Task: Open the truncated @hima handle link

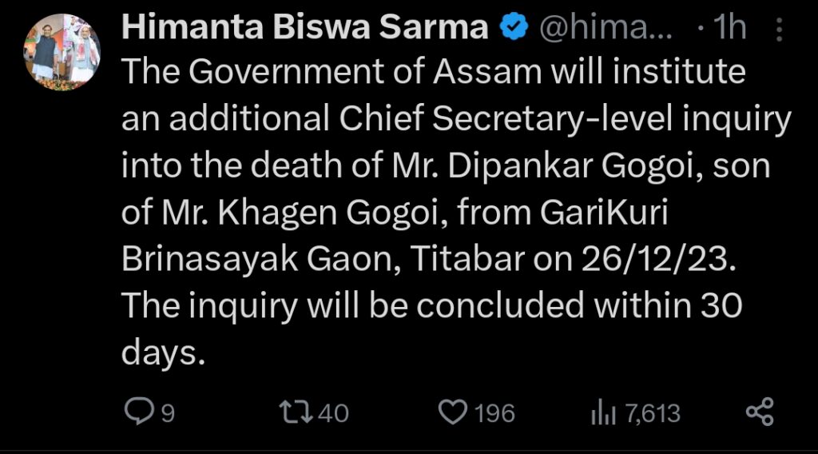Action: tap(606, 30)
